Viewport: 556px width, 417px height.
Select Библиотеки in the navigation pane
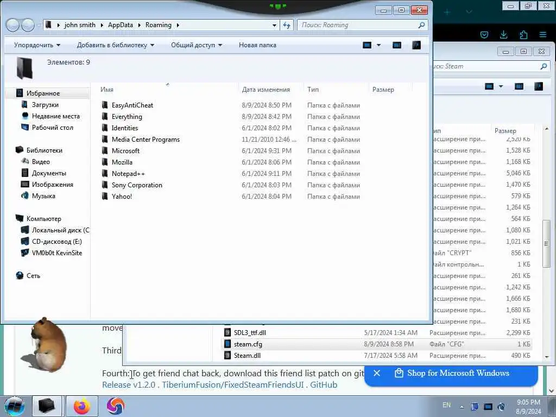click(x=45, y=150)
